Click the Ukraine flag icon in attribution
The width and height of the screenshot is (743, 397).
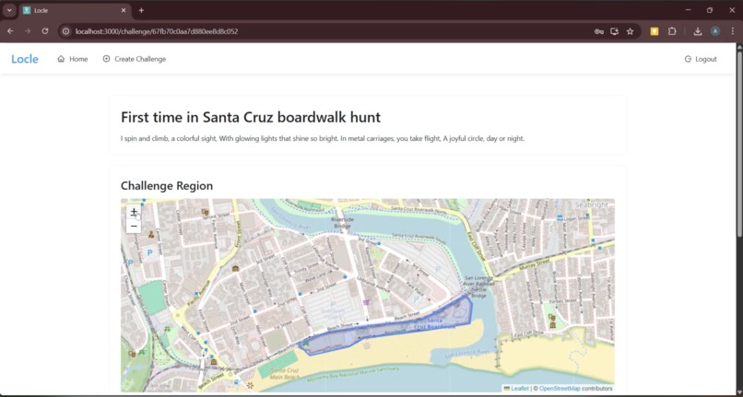point(506,389)
